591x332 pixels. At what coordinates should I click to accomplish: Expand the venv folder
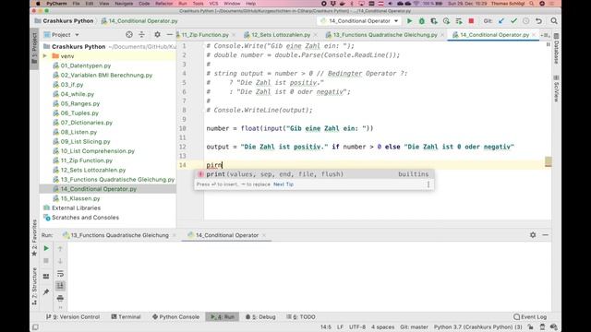click(x=45, y=56)
